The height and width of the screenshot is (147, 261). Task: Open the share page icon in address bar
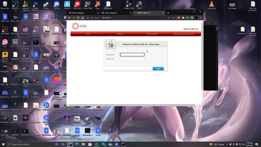point(169,18)
